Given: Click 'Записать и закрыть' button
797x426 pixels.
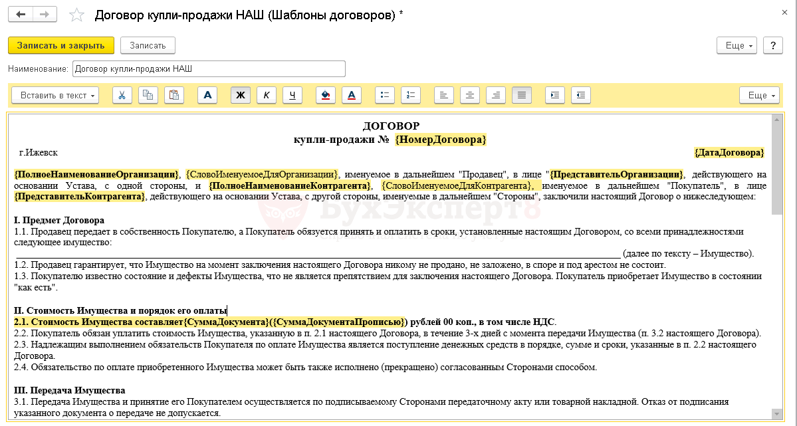Looking at the screenshot, I should 61,45.
